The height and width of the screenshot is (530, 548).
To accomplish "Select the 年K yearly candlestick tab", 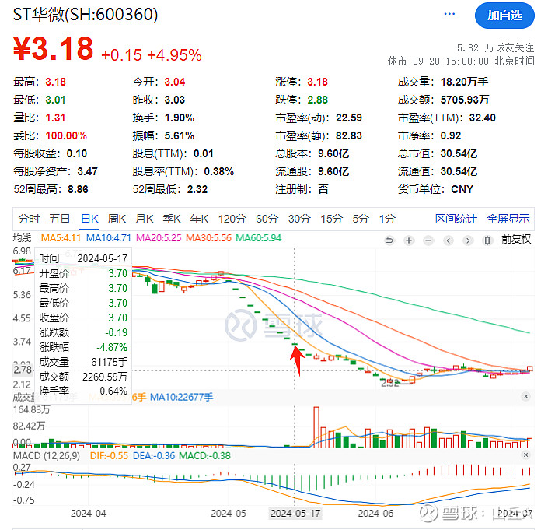I will (x=199, y=219).
